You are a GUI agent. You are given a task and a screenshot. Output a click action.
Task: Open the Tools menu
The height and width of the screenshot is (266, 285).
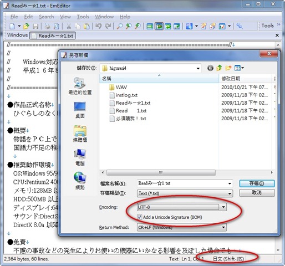[83, 17]
